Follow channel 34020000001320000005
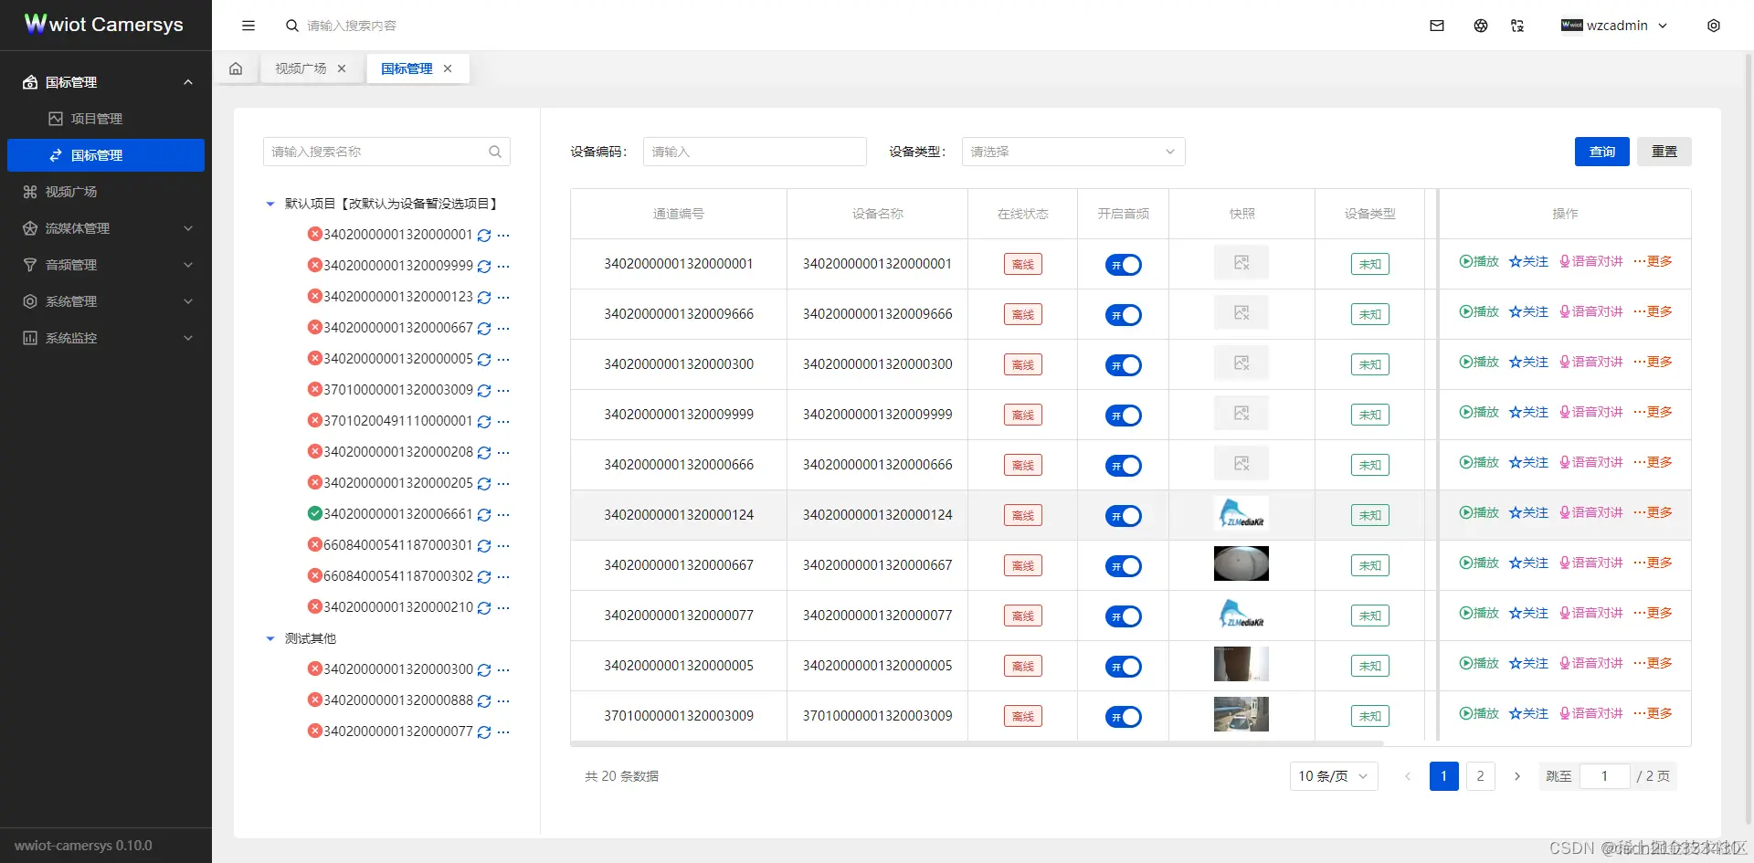The height and width of the screenshot is (863, 1754). 1528,663
